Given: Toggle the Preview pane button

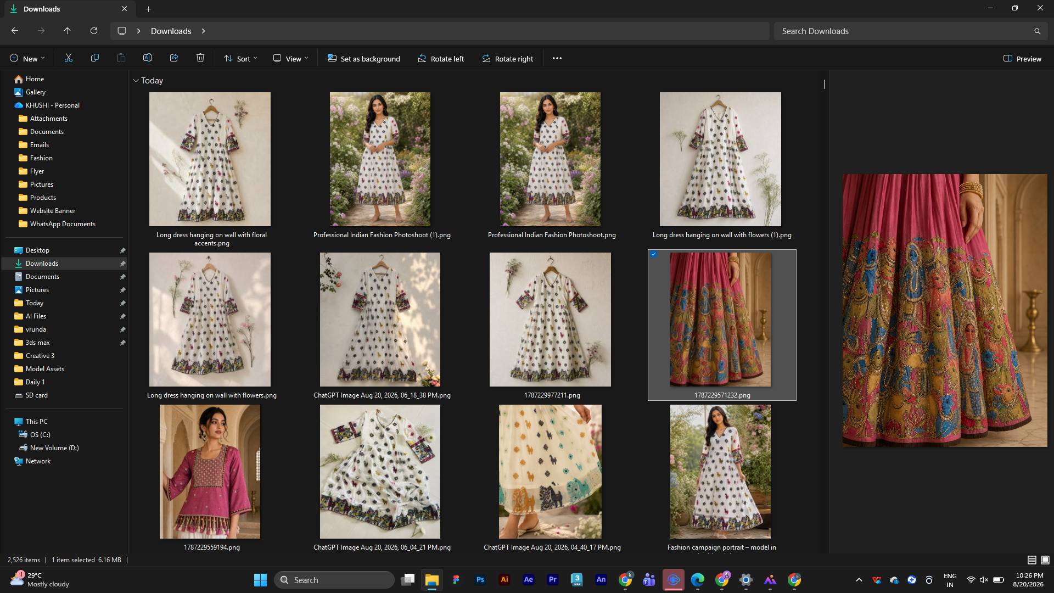Looking at the screenshot, I should pos(1022,59).
